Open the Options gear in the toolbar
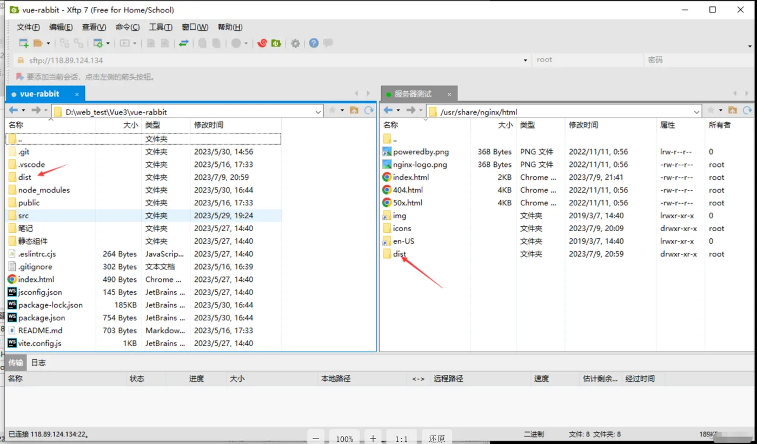The image size is (757, 444). tap(295, 43)
